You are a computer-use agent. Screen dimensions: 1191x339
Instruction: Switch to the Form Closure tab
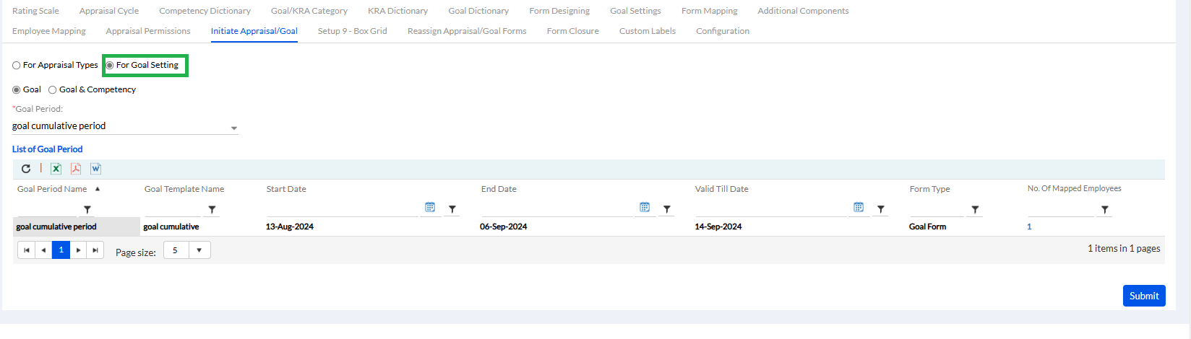[572, 31]
